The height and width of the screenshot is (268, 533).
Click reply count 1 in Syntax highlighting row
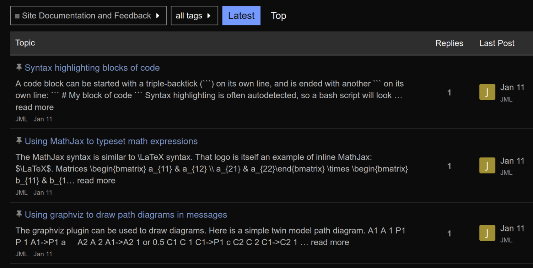(449, 93)
